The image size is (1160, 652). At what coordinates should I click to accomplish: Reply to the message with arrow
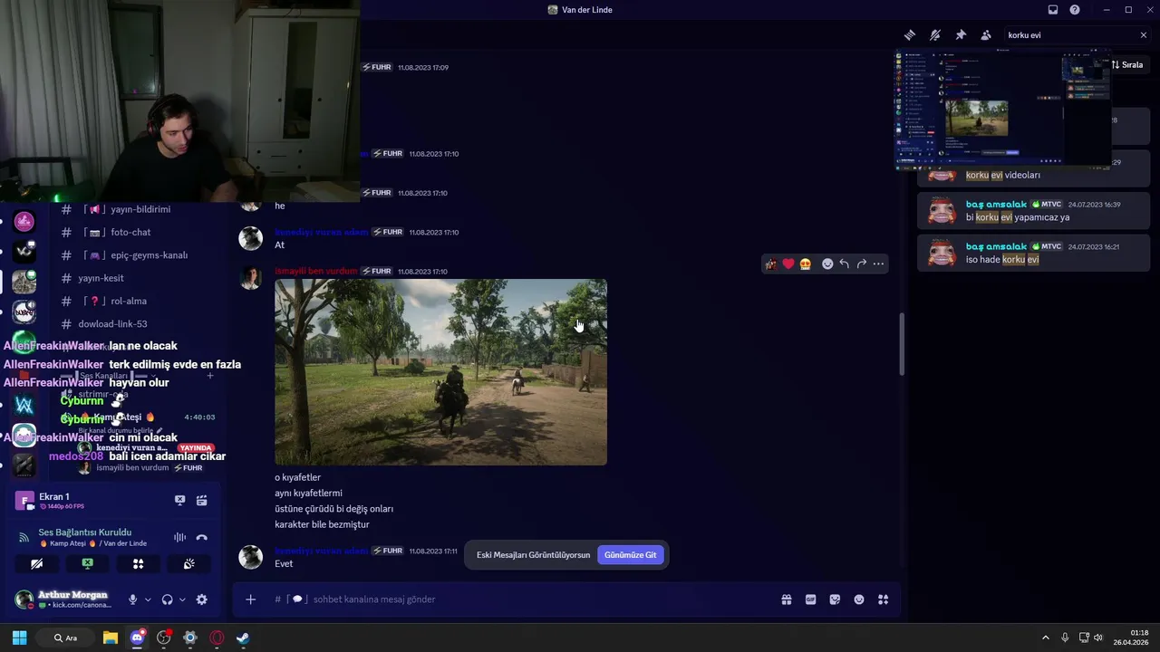coord(845,264)
